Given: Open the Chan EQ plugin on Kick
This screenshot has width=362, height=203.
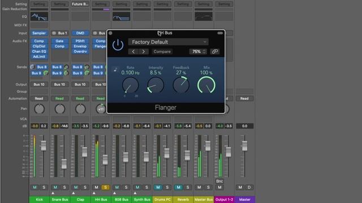Looking at the screenshot, I should (39, 51).
